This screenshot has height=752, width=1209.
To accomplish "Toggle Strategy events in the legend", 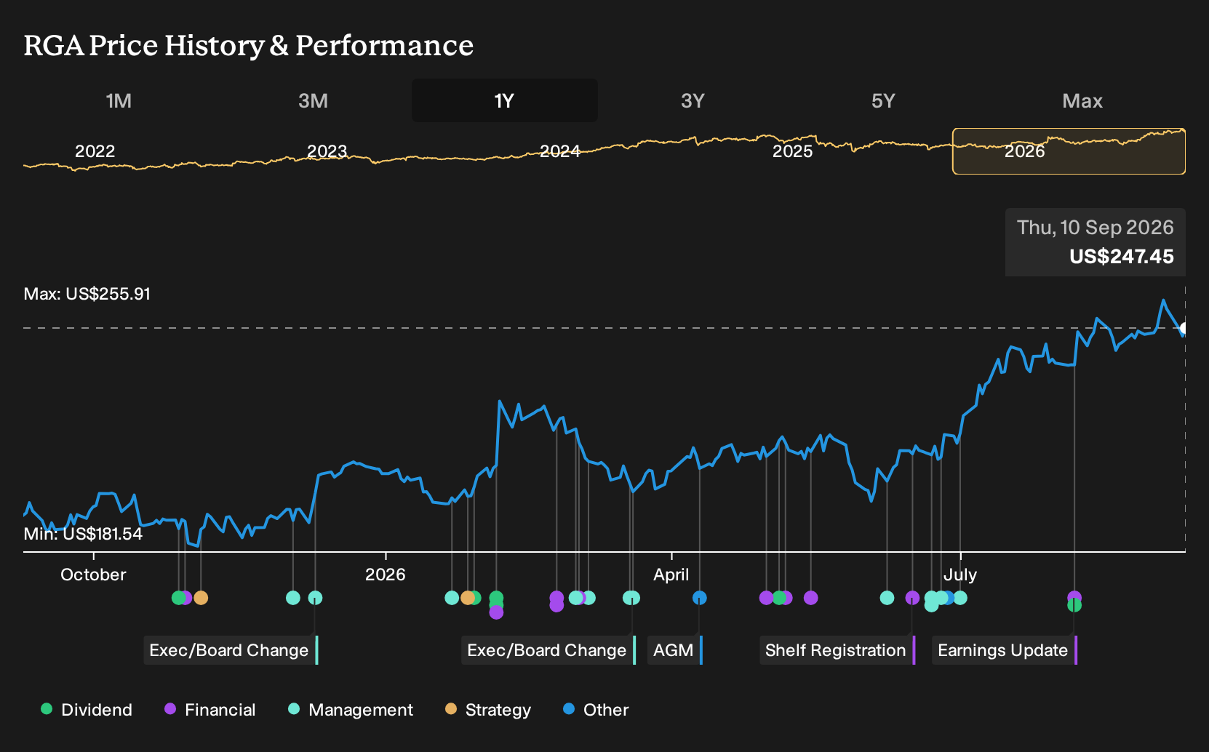I will coord(488,710).
